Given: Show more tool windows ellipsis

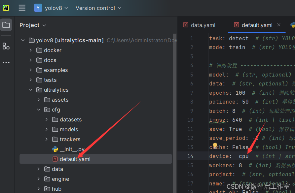Looking at the screenshot, I should 6,62.
